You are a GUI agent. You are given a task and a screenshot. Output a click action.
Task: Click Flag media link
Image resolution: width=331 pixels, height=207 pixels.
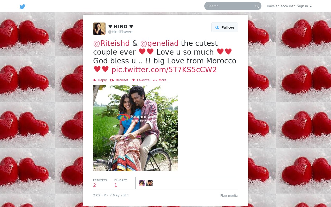pyautogui.click(x=229, y=196)
